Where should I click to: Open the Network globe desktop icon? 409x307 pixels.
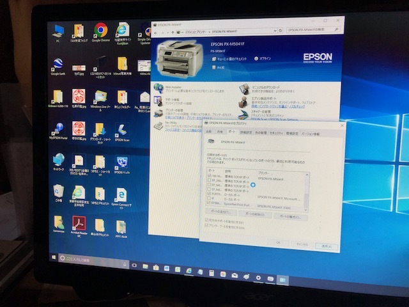click(x=58, y=162)
